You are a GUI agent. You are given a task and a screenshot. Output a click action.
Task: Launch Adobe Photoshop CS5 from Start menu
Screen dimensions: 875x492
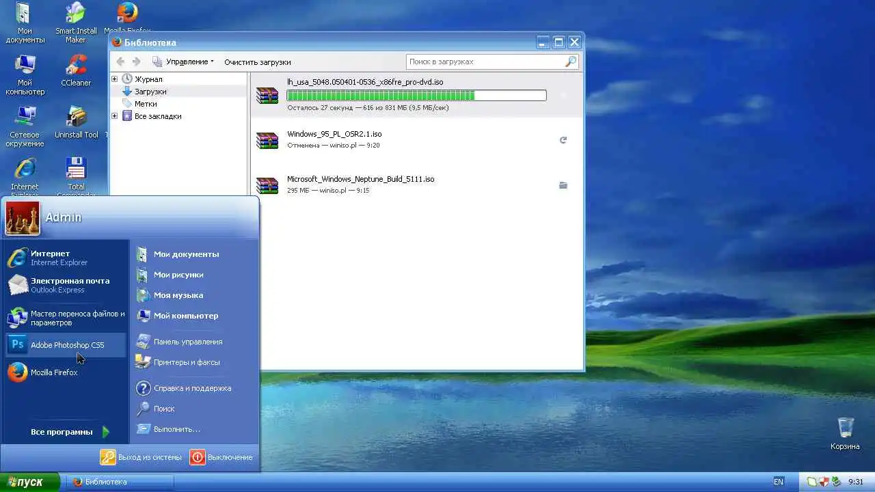[x=65, y=345]
